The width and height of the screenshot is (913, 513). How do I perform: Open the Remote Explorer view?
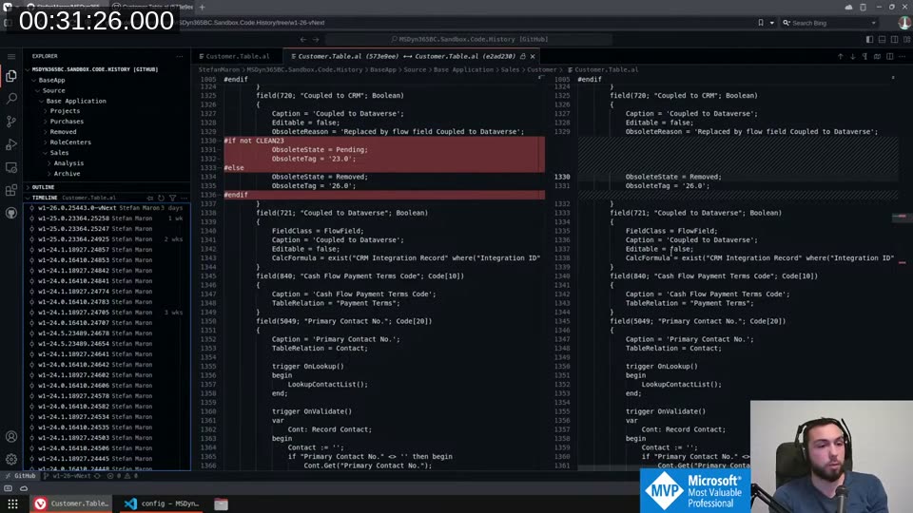click(x=11, y=167)
